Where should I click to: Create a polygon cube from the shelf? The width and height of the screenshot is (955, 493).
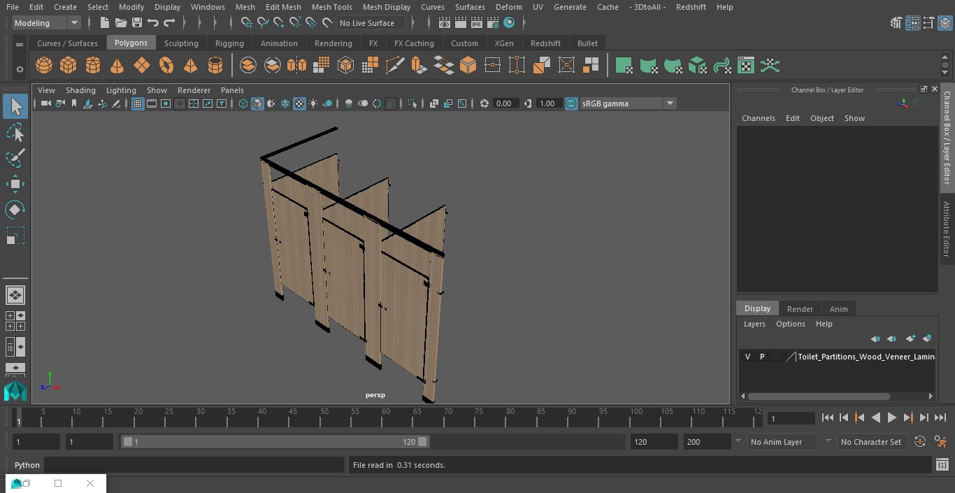(x=69, y=66)
